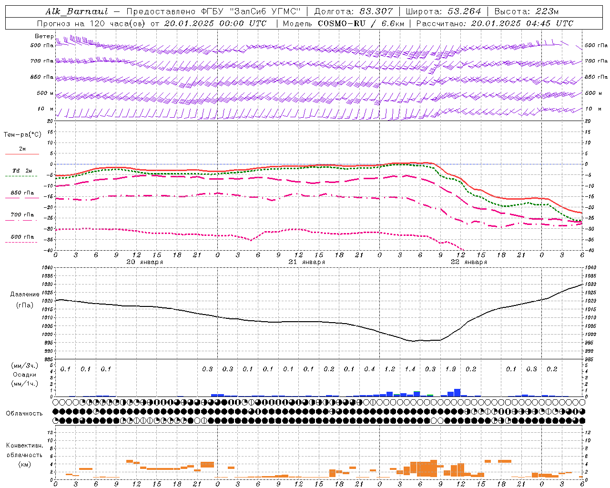610x488 pixels.
Task: Click the 850 гПа temperature legend entry
Action: coord(22,193)
